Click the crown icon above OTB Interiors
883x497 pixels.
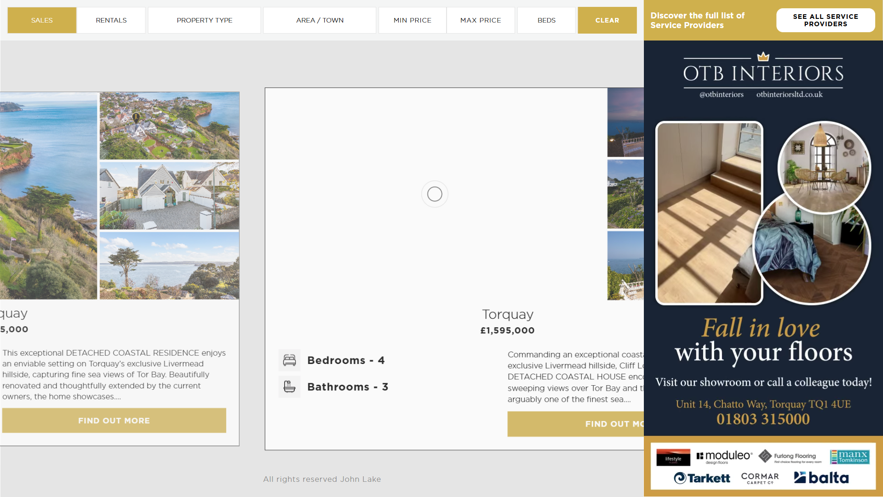pyautogui.click(x=763, y=57)
